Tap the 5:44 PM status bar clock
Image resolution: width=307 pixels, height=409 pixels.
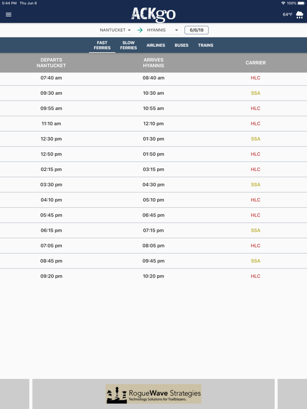(10, 3)
